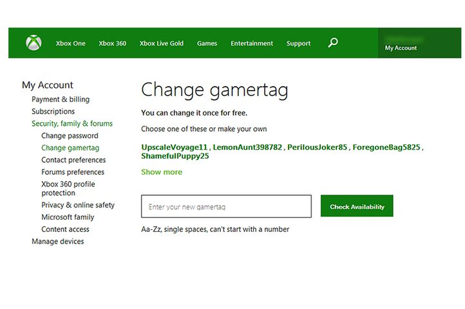
Task: Open the Entertainment menu
Action: click(x=252, y=43)
